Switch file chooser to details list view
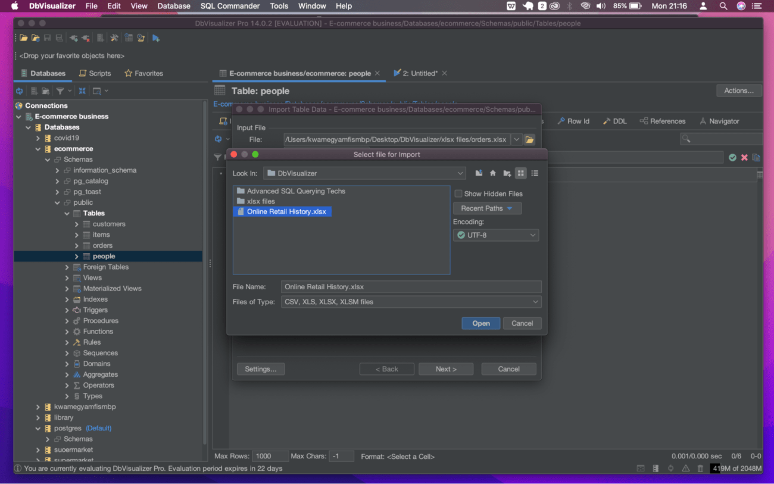 (535, 173)
